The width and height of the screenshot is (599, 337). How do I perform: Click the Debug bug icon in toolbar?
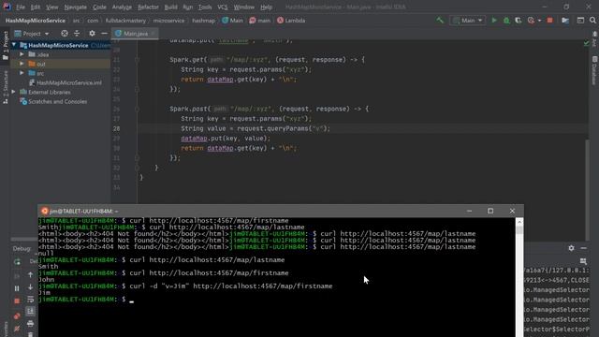tap(506, 21)
